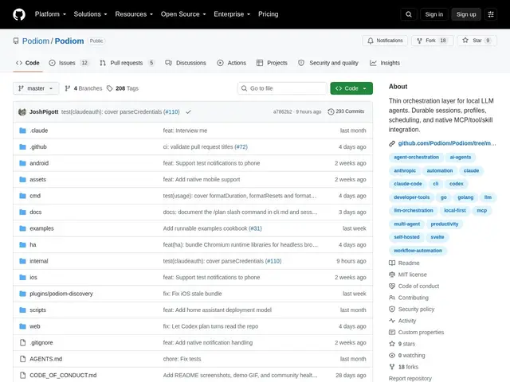
Task: Open the plugins/podiom-discovery folder
Action: tap(61, 294)
